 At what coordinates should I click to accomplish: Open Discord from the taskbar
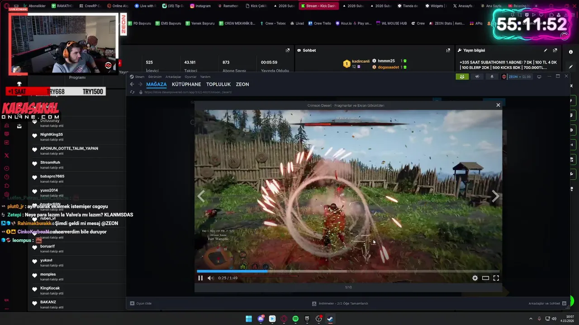click(x=261, y=319)
